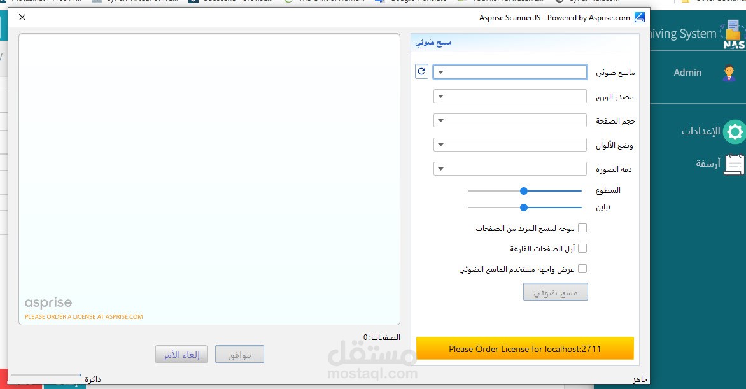The width and height of the screenshot is (746, 389).
Task: Click the memory usage progress bar
Action: click(46, 375)
